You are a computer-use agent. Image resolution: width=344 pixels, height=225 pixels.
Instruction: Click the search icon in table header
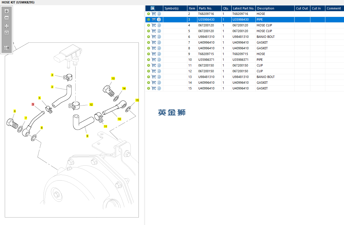pos(153,8)
